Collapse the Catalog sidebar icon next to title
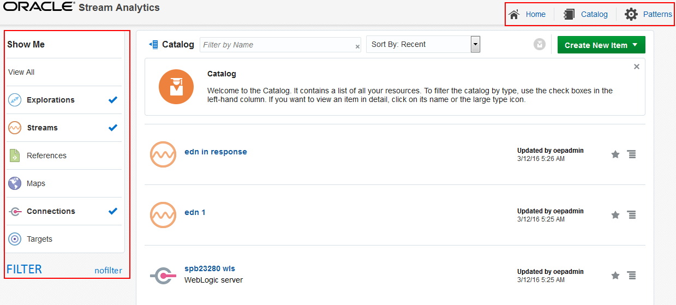Image resolution: width=676 pixels, height=305 pixels. point(153,45)
